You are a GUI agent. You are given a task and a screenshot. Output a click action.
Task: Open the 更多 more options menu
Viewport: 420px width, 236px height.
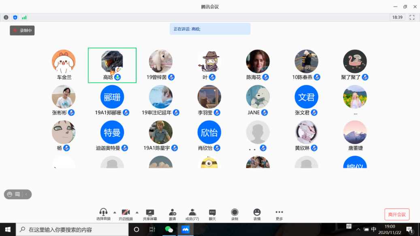click(x=279, y=214)
